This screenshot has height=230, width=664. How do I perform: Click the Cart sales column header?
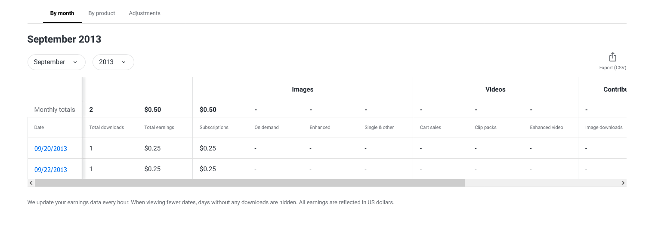(430, 128)
